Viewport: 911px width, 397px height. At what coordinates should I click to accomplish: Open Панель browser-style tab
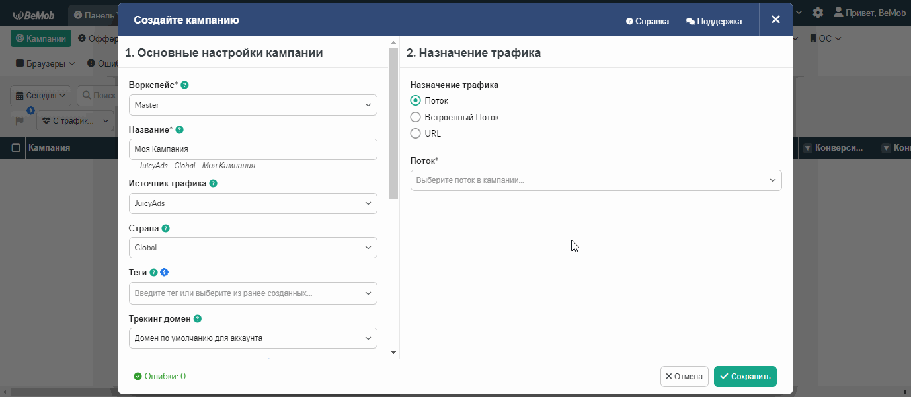[x=95, y=15]
